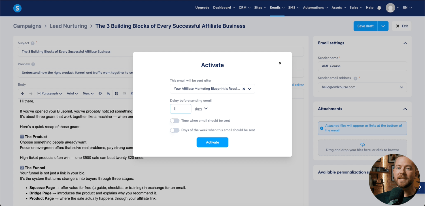The height and width of the screenshot is (206, 425).
Task: Click the user avatar icon
Action: click(x=390, y=8)
